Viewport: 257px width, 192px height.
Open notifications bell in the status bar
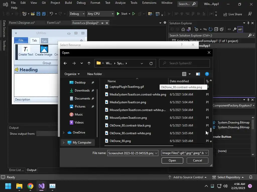coord(251,177)
